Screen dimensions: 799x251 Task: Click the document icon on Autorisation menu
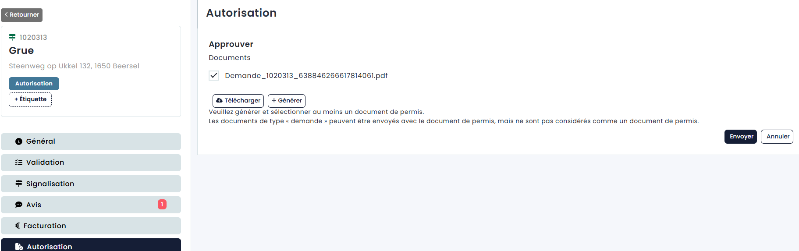coord(19,247)
